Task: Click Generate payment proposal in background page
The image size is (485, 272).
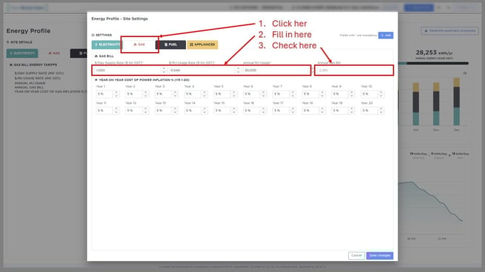Action: (450, 31)
